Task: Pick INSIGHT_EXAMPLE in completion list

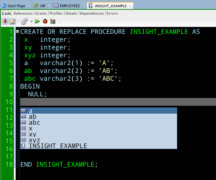Action: pos(58,146)
